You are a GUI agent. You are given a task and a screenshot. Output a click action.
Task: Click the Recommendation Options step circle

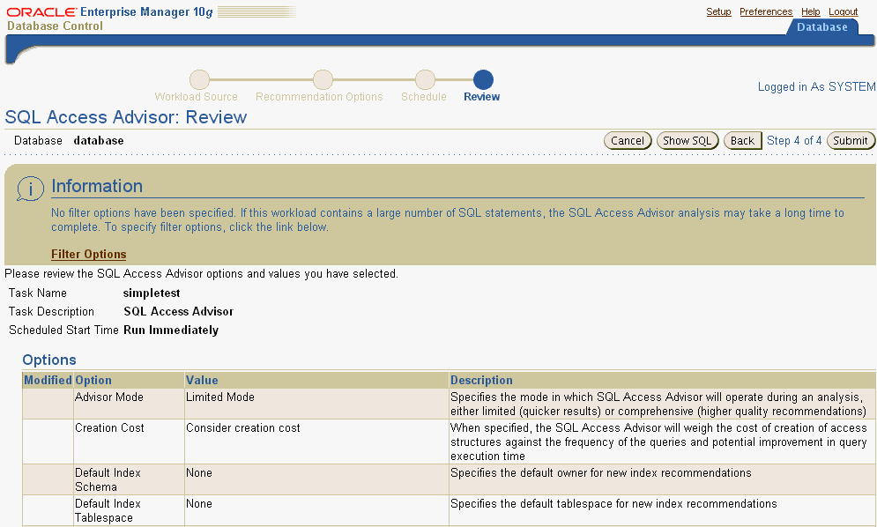323,78
